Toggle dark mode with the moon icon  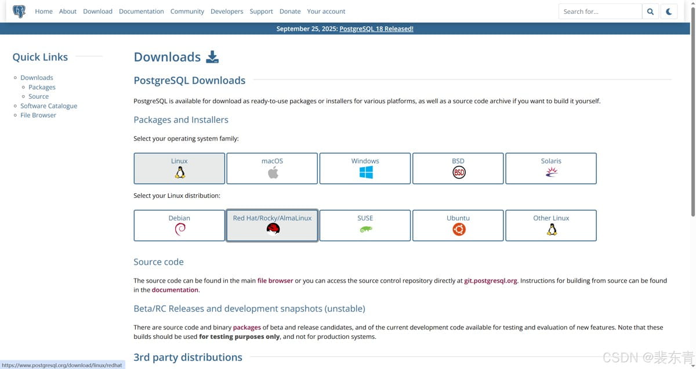pos(669,11)
